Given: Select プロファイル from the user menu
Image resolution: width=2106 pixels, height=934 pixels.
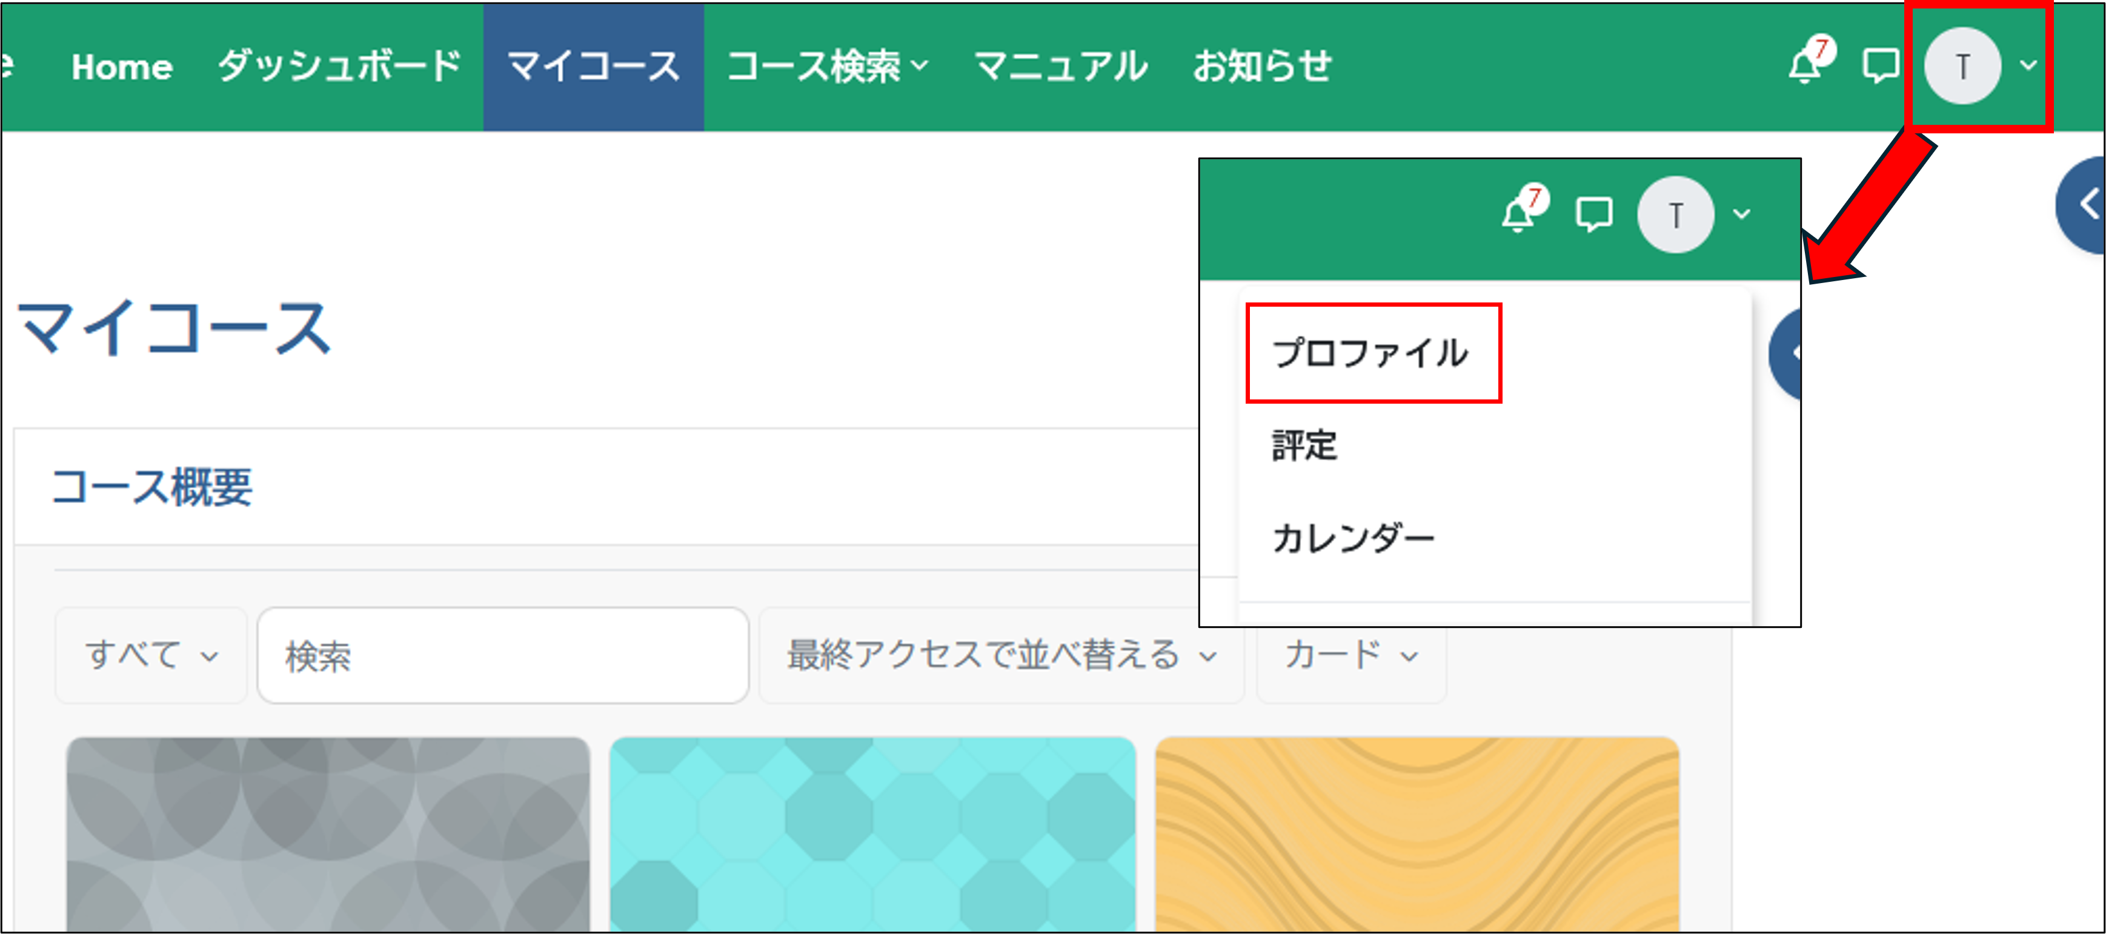Looking at the screenshot, I should pyautogui.click(x=1370, y=353).
